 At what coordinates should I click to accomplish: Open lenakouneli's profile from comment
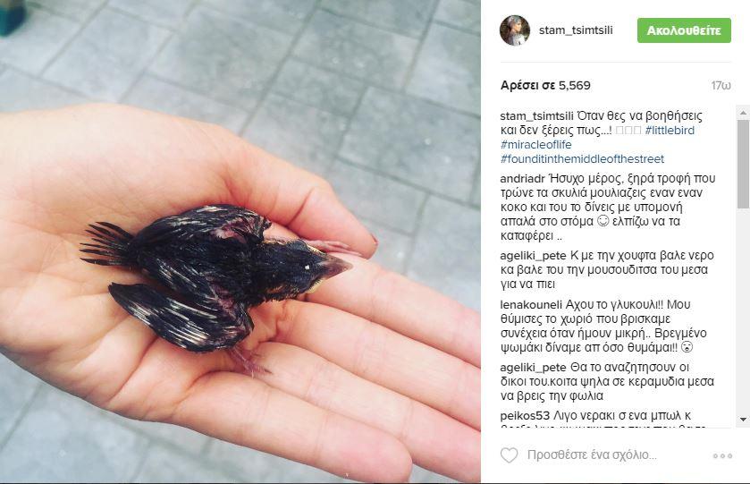click(531, 304)
